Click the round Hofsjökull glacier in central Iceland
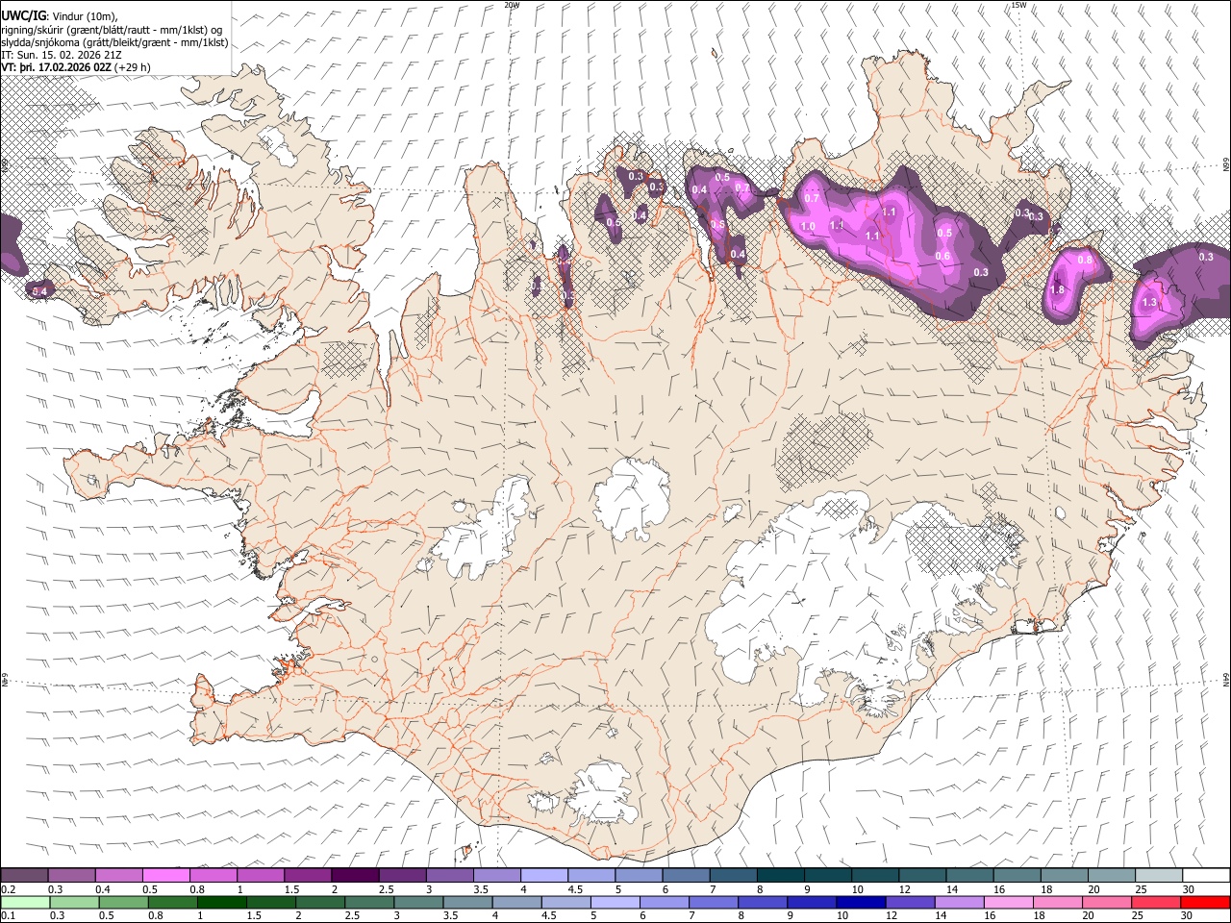 coord(632,498)
